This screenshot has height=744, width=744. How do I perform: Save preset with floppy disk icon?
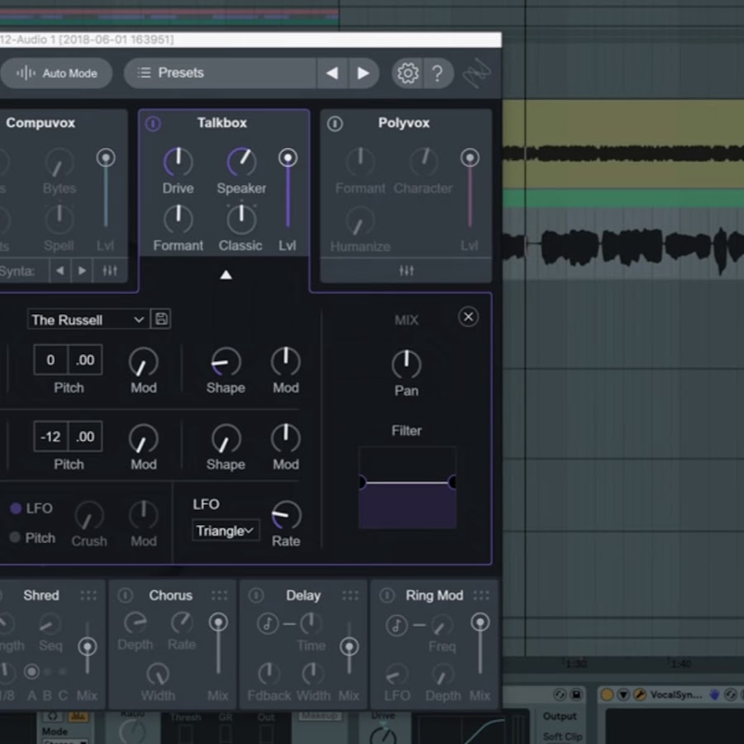[161, 319]
